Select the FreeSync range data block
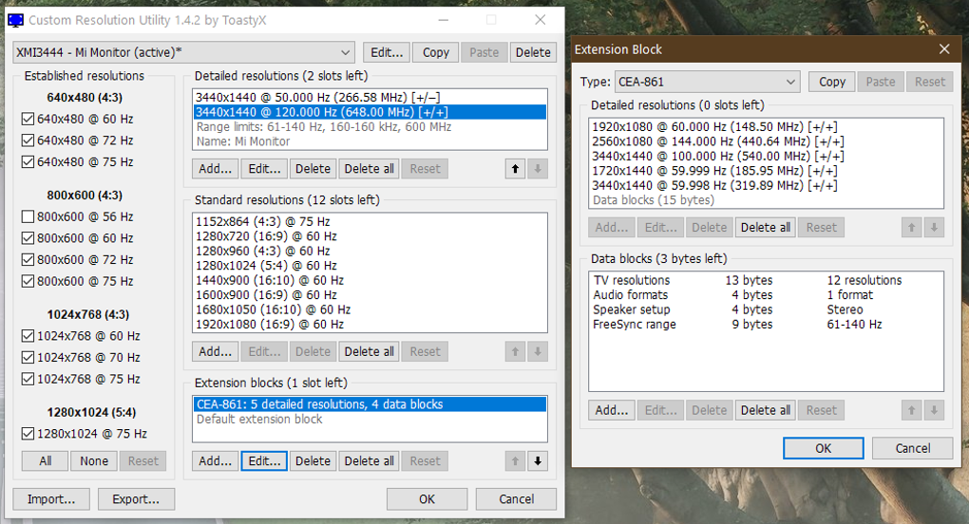This screenshot has width=969, height=524. (x=635, y=325)
